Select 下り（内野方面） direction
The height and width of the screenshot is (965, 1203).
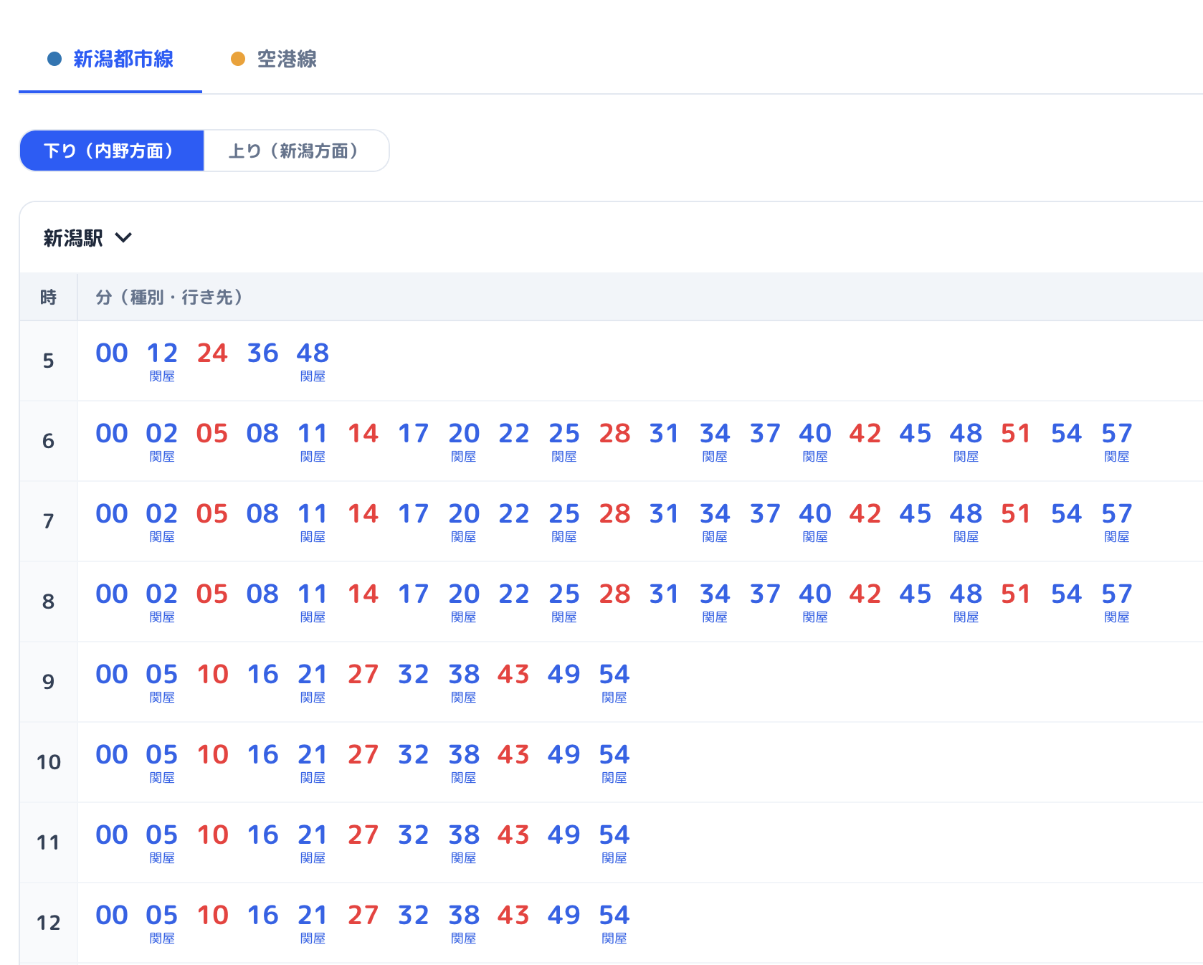point(111,151)
